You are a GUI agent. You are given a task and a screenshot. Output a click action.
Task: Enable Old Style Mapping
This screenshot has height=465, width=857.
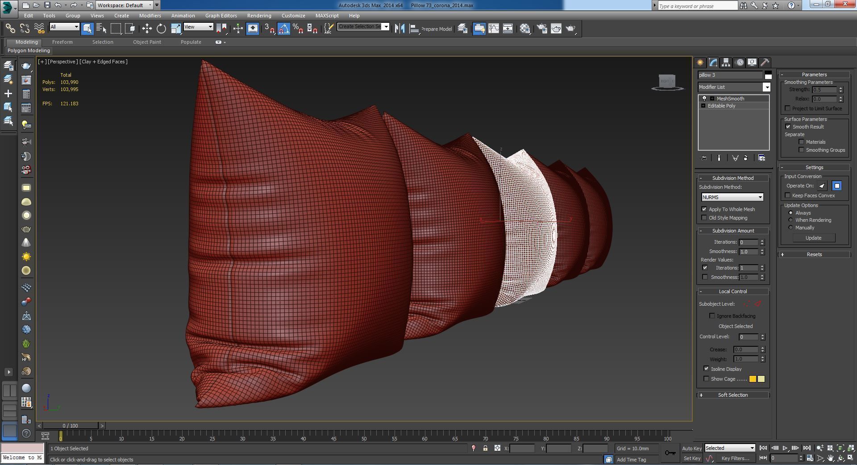pyautogui.click(x=704, y=218)
